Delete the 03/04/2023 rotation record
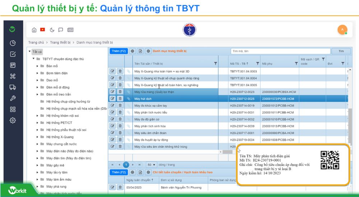Screen dimensions: 359x197 click(x=120, y=187)
